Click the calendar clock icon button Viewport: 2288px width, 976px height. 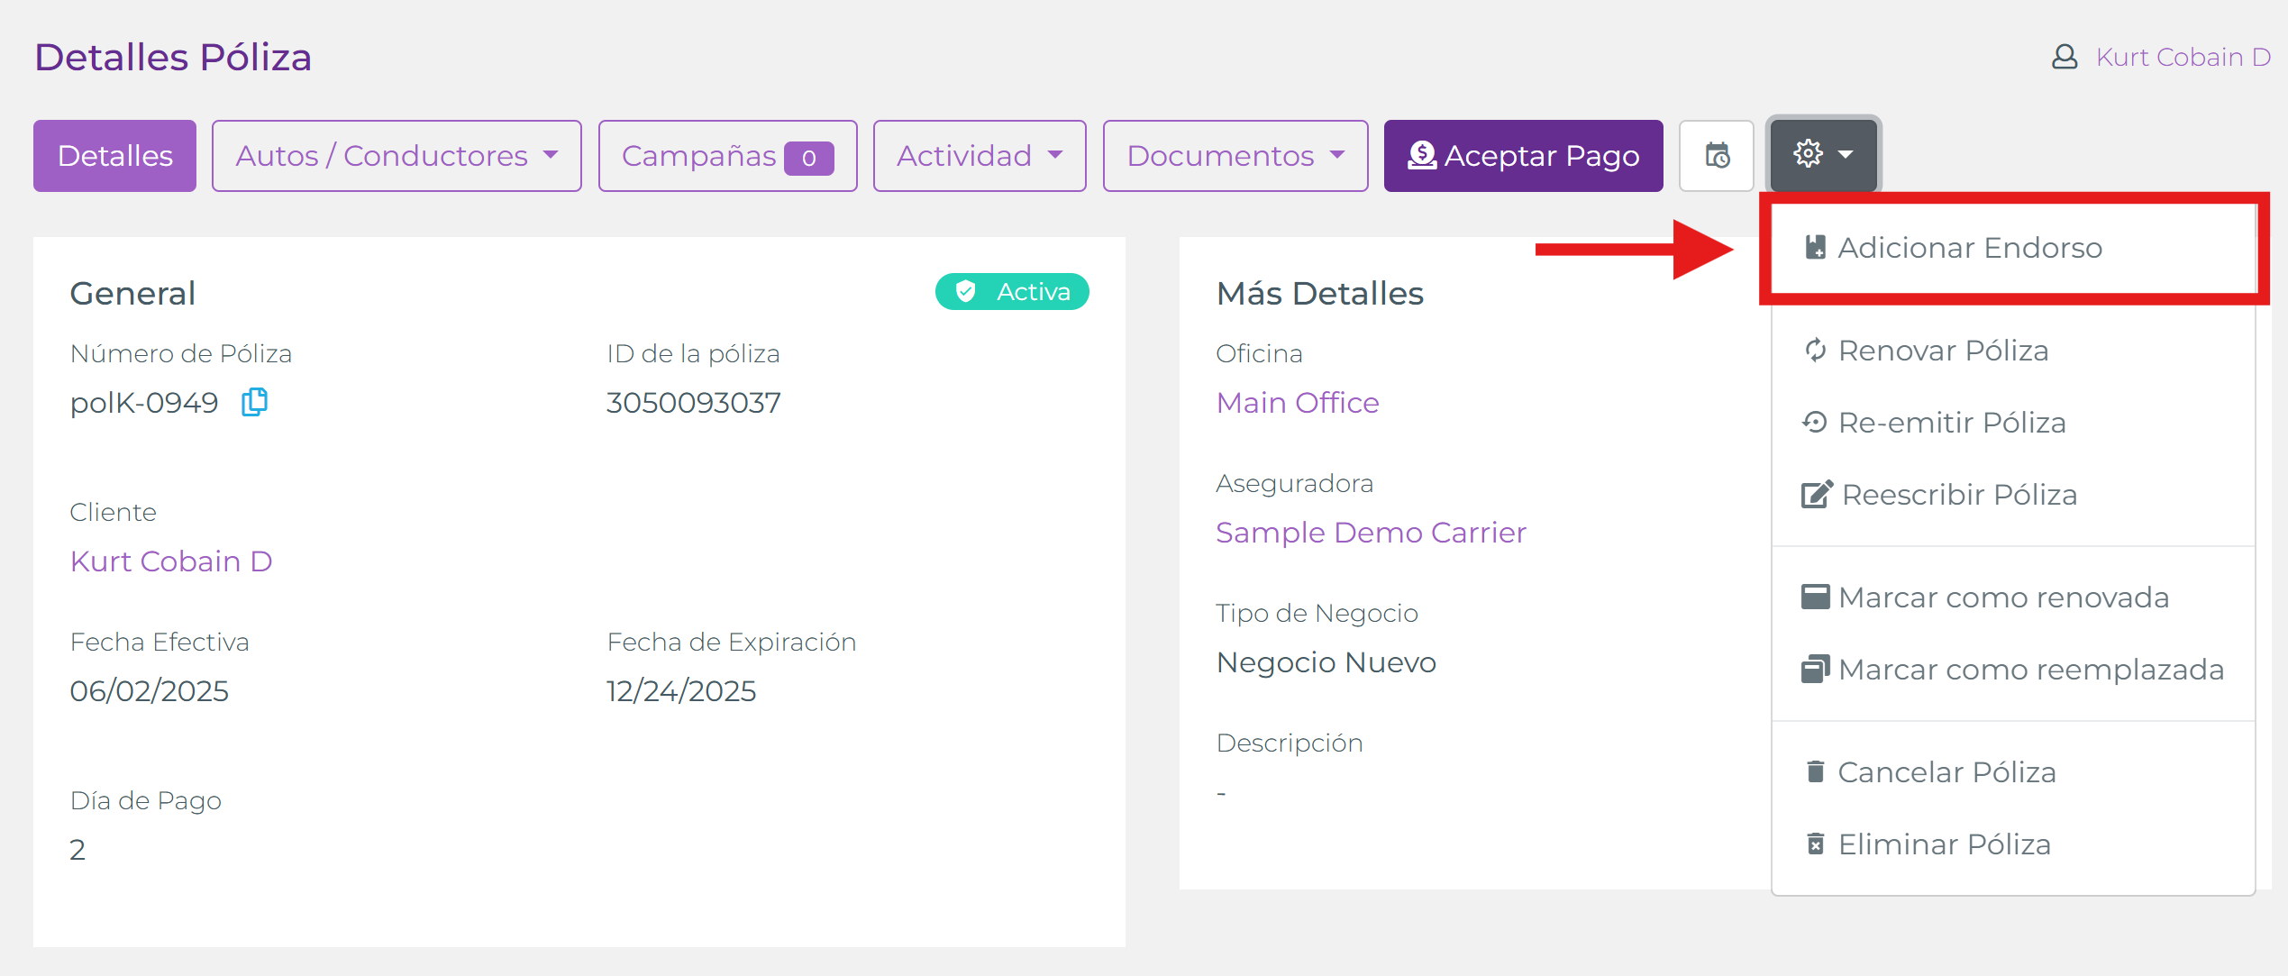[x=1717, y=156]
